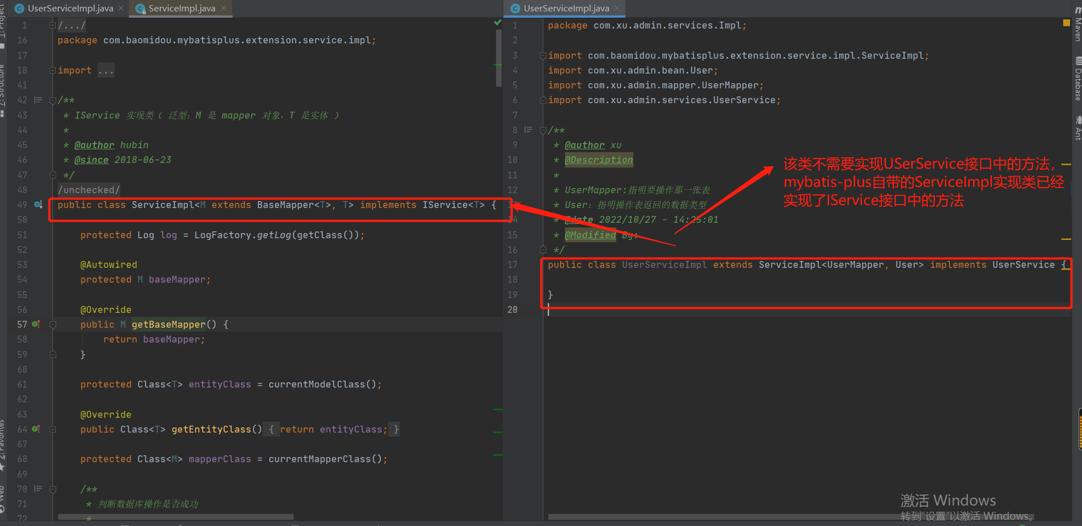Viewport: 1082px width, 526px height.
Task: Toggle rendered doc comment icon at line 70
Action: point(38,489)
